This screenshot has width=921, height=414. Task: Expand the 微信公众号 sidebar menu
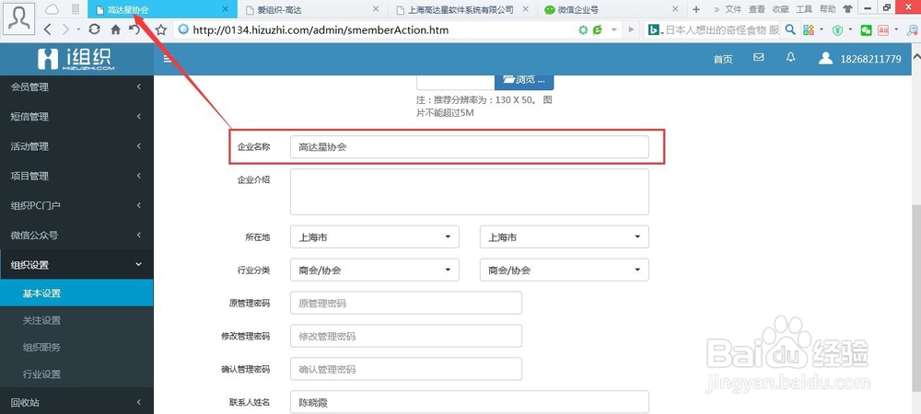[x=76, y=236]
